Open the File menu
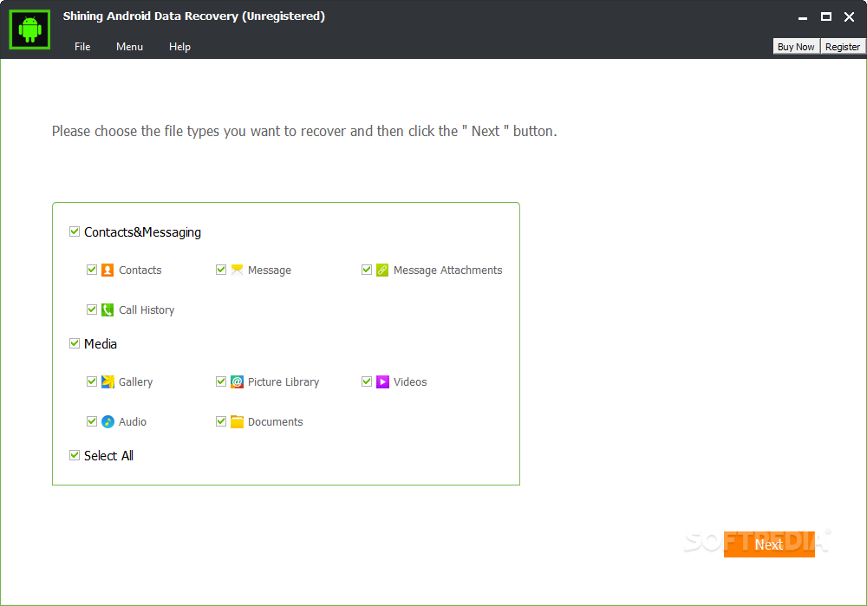Screen dimensions: 867x606 coord(82,47)
